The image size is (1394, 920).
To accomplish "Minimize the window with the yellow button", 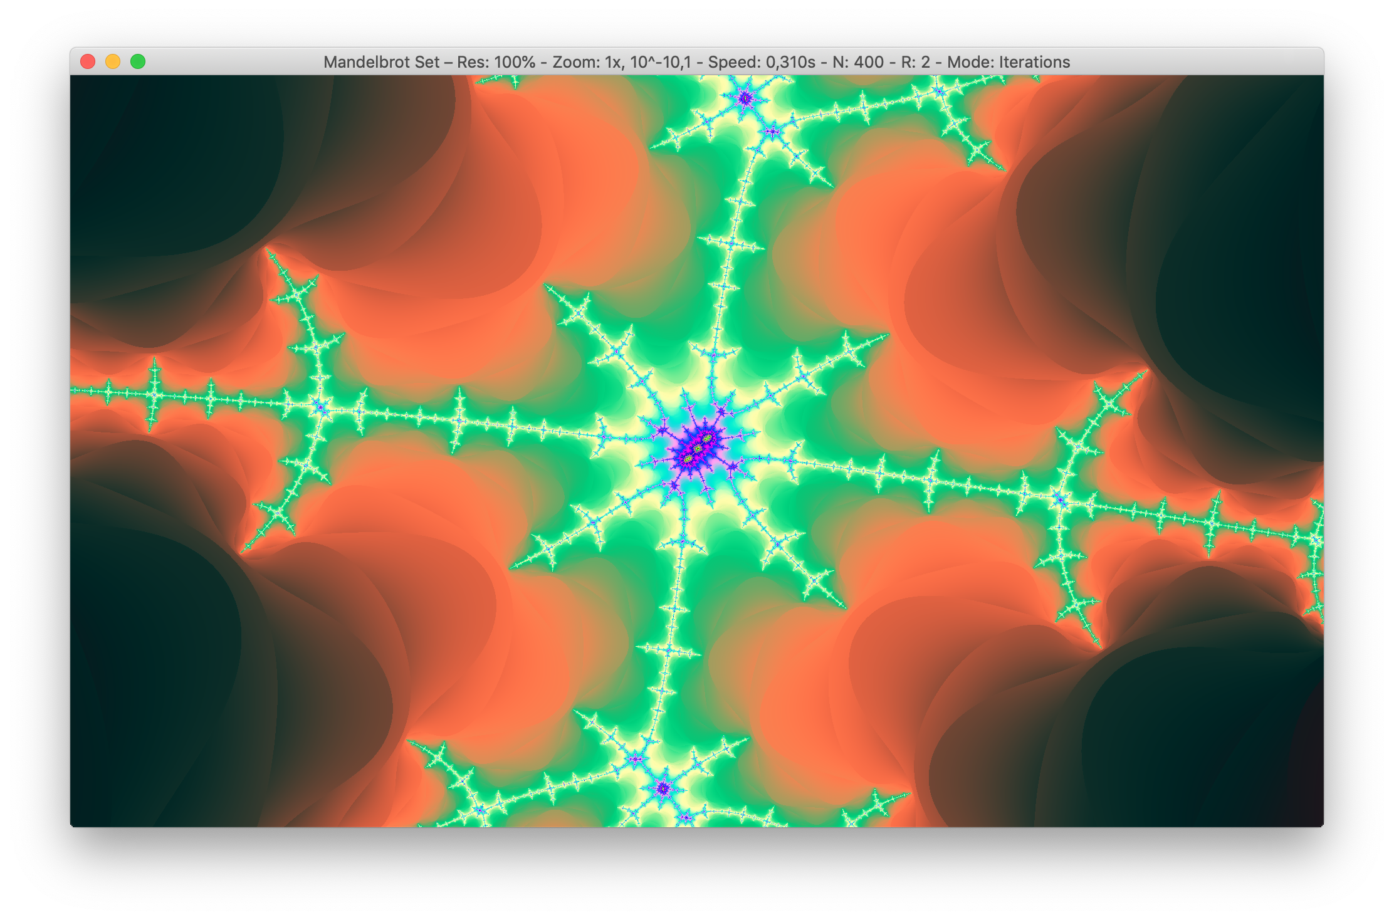I will (x=113, y=61).
